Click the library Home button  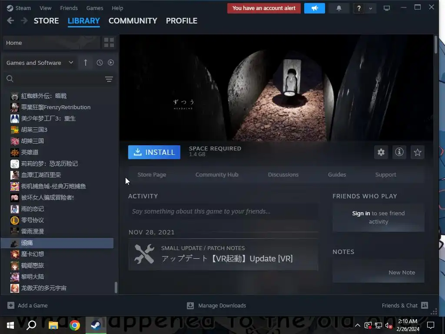tap(51, 43)
